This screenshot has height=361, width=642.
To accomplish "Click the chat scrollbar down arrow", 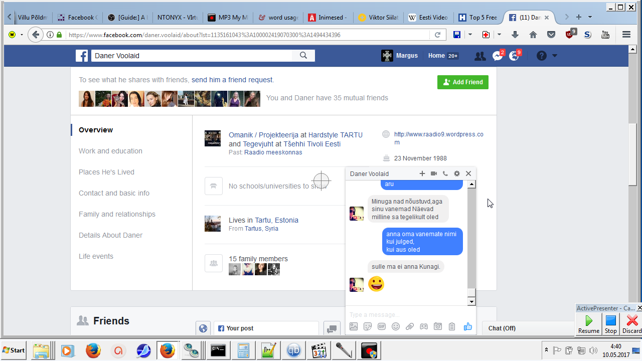I will point(471,302).
